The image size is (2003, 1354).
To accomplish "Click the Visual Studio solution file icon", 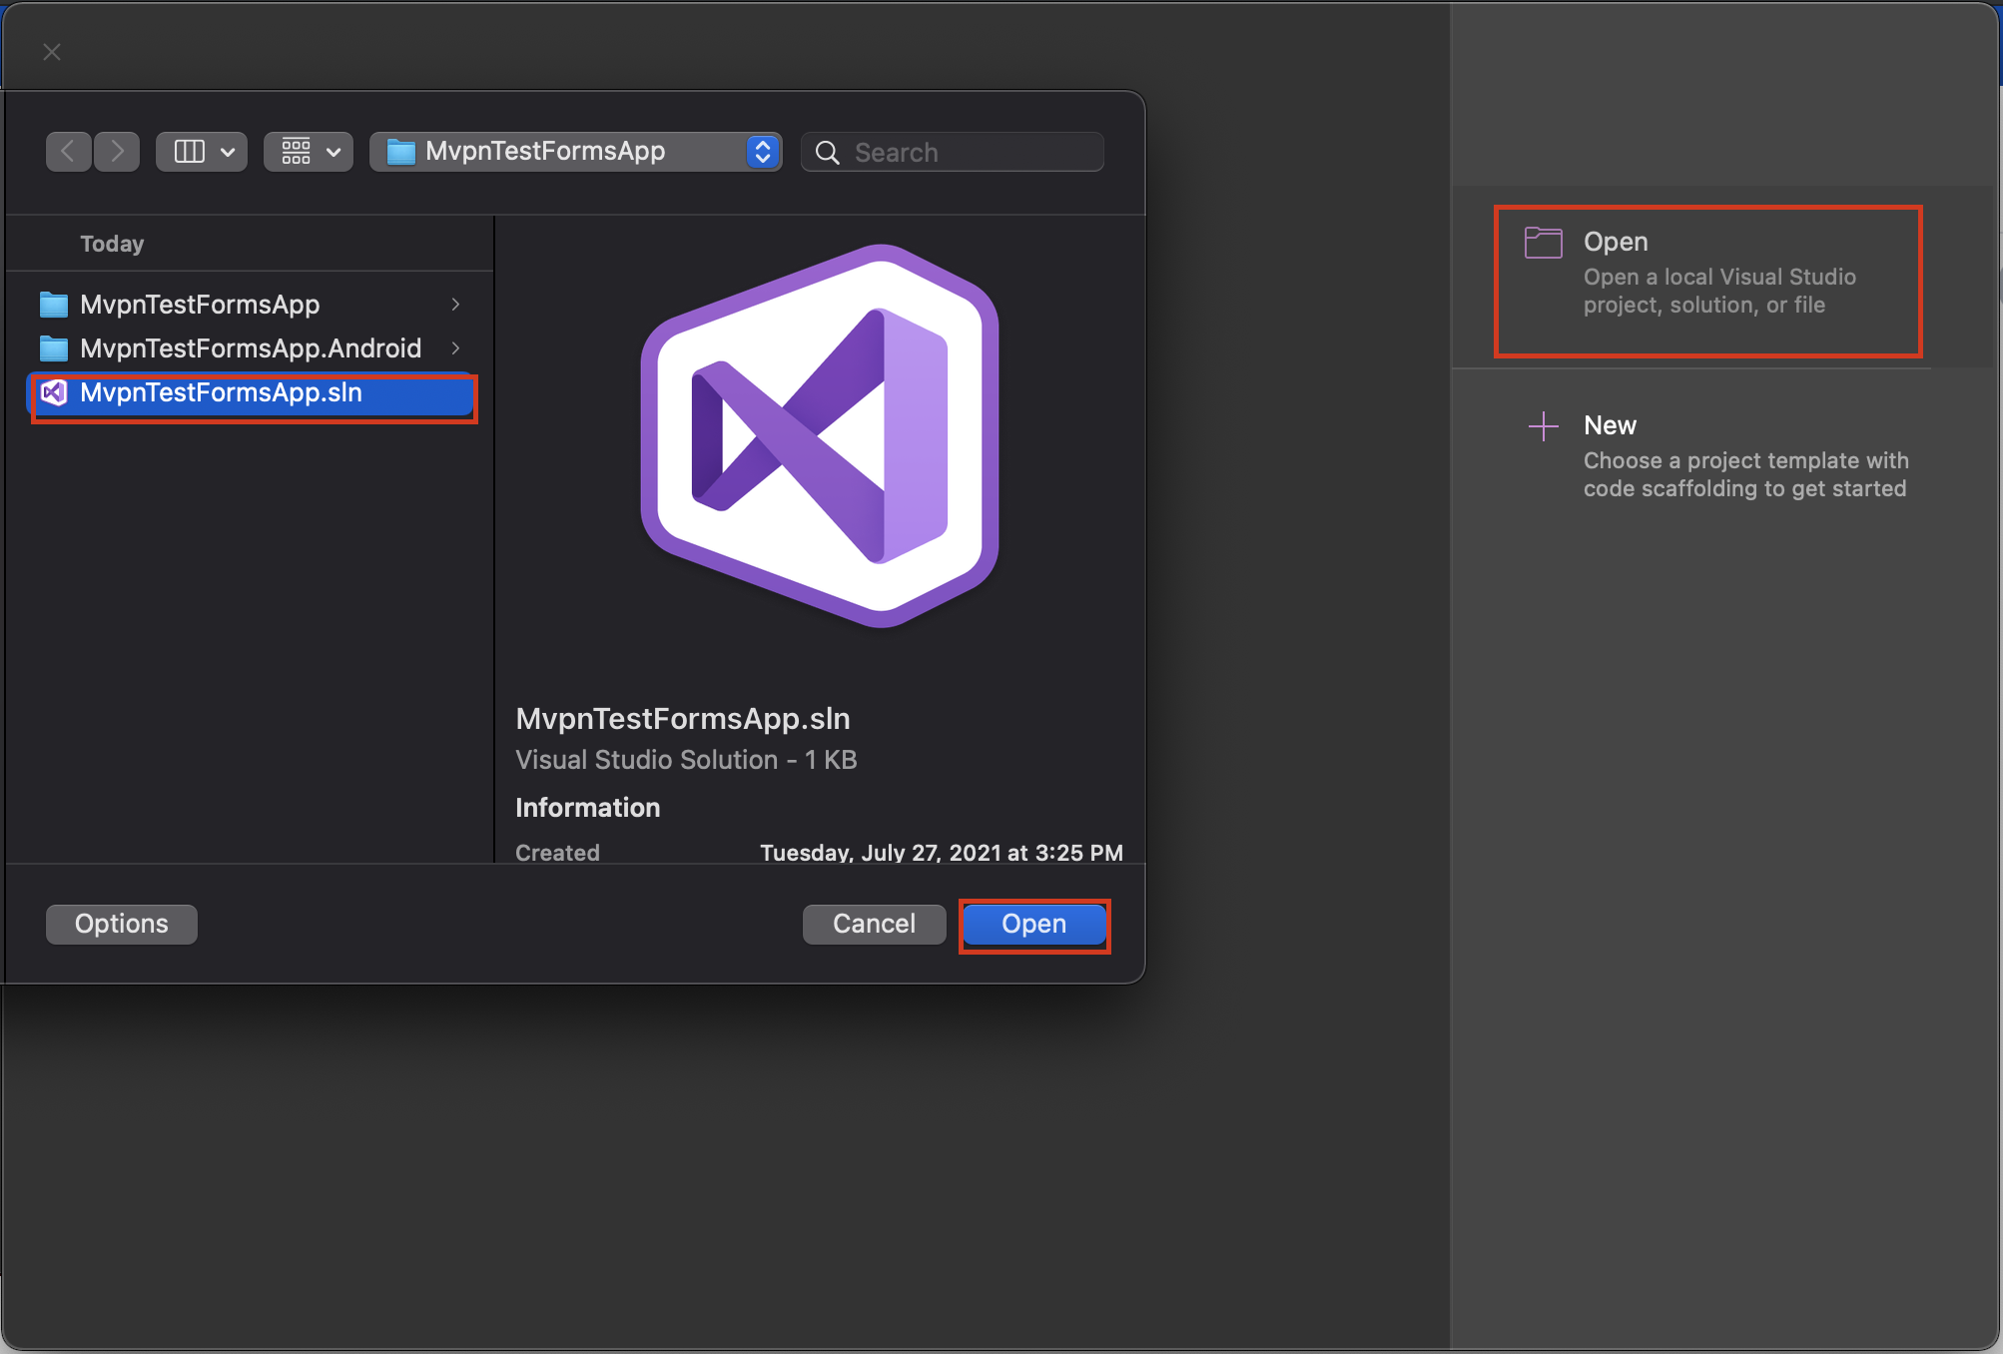I will pyautogui.click(x=54, y=393).
